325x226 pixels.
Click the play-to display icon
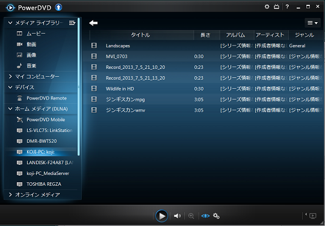click(x=312, y=216)
